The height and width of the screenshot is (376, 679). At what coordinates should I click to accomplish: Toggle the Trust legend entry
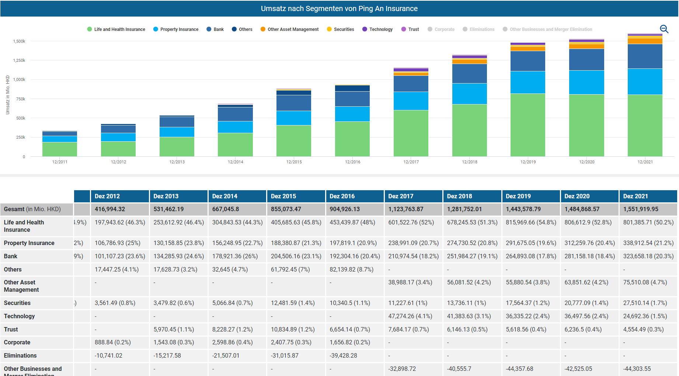click(413, 29)
